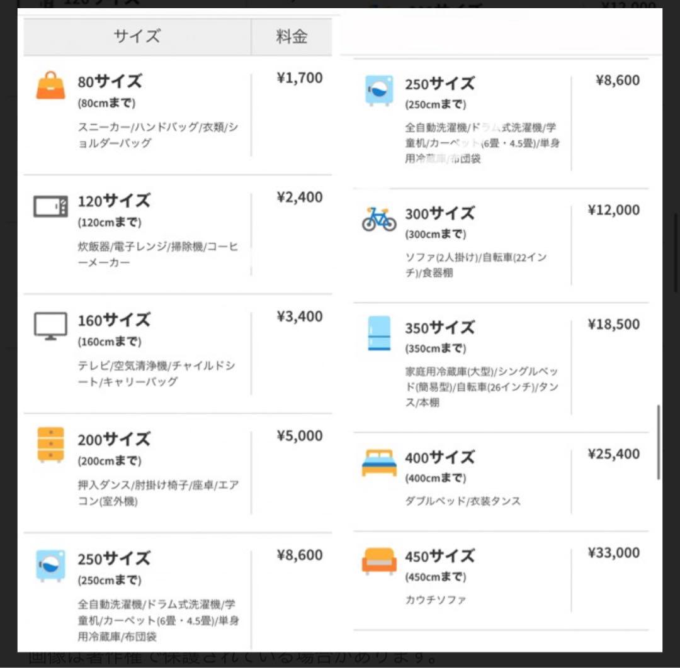Click the 160サイズ heading
Screen dimensions: 680x668
tap(114, 320)
